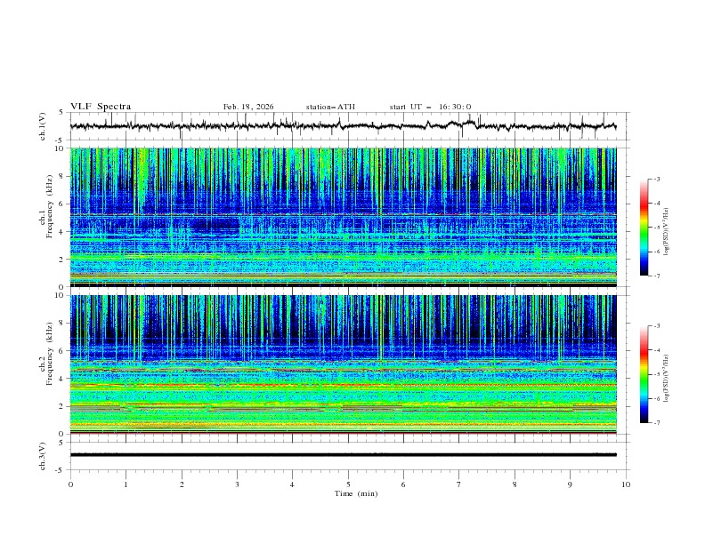Click time axis tick label "6"
This screenshot has width=705, height=544.
[x=403, y=484]
